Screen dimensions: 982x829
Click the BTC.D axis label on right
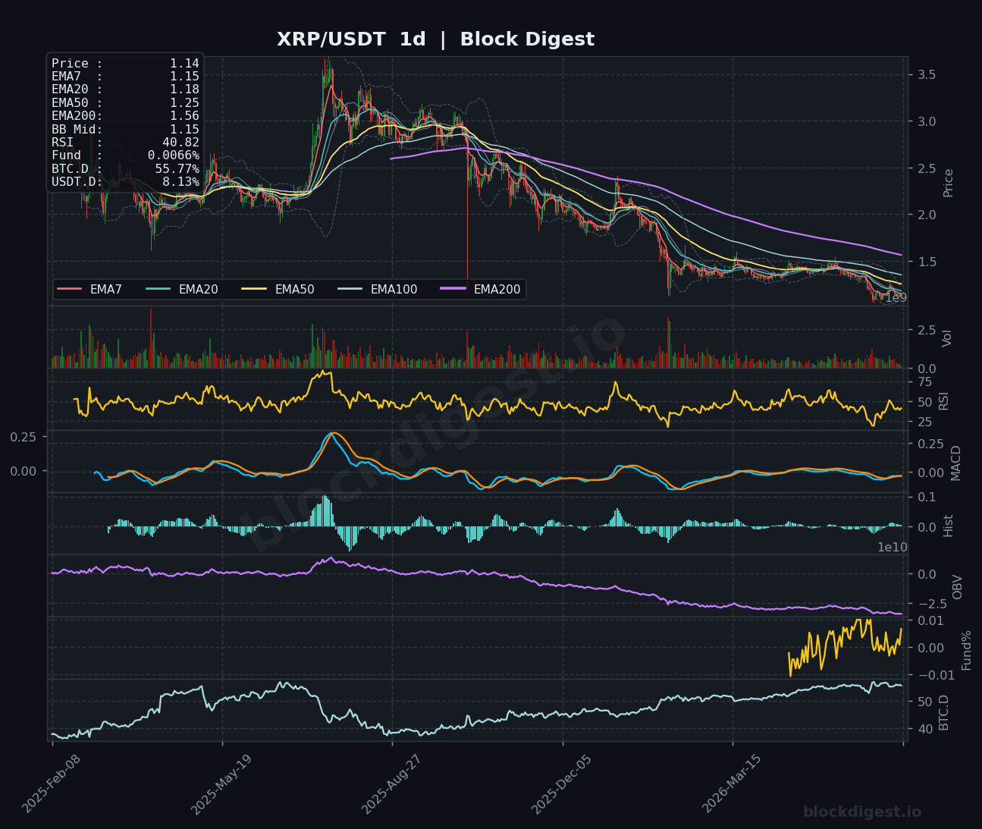pos(944,711)
